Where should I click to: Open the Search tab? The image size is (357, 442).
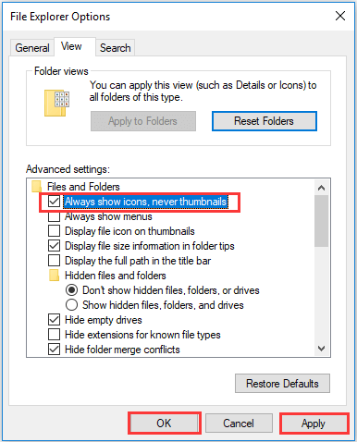coord(116,48)
